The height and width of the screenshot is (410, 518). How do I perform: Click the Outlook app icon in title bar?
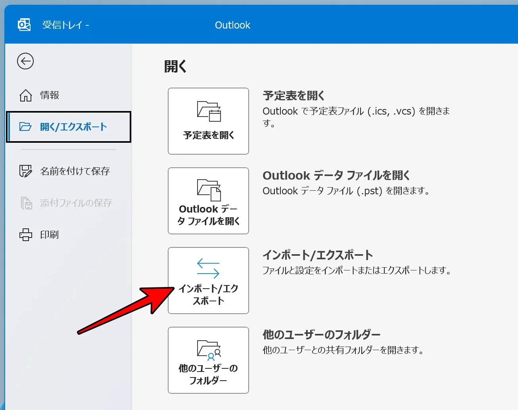coord(24,25)
